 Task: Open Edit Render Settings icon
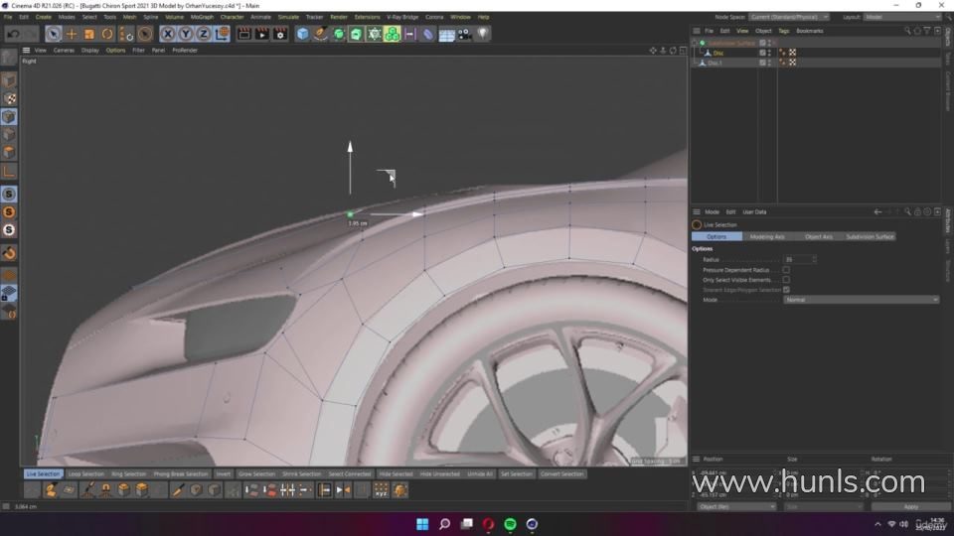tap(280, 34)
